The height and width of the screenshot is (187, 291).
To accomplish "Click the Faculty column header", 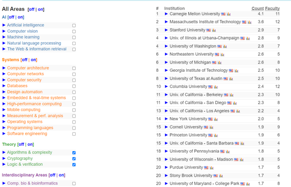I will pos(272,8).
